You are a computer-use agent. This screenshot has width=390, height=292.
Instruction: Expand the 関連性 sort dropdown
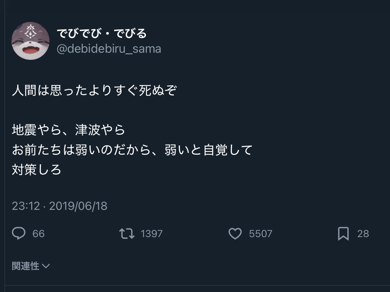coord(26,266)
